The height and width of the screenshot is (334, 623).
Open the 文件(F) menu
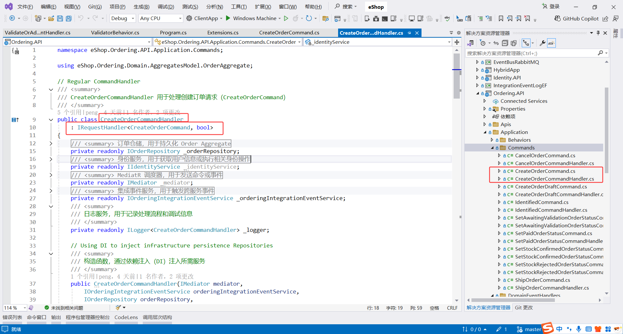(x=25, y=7)
